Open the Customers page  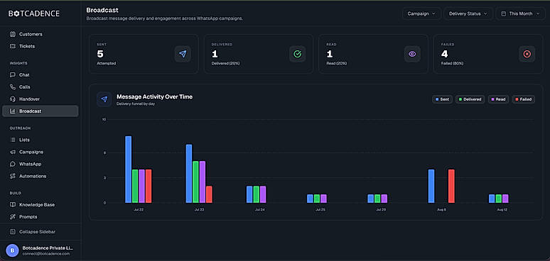tap(41, 34)
